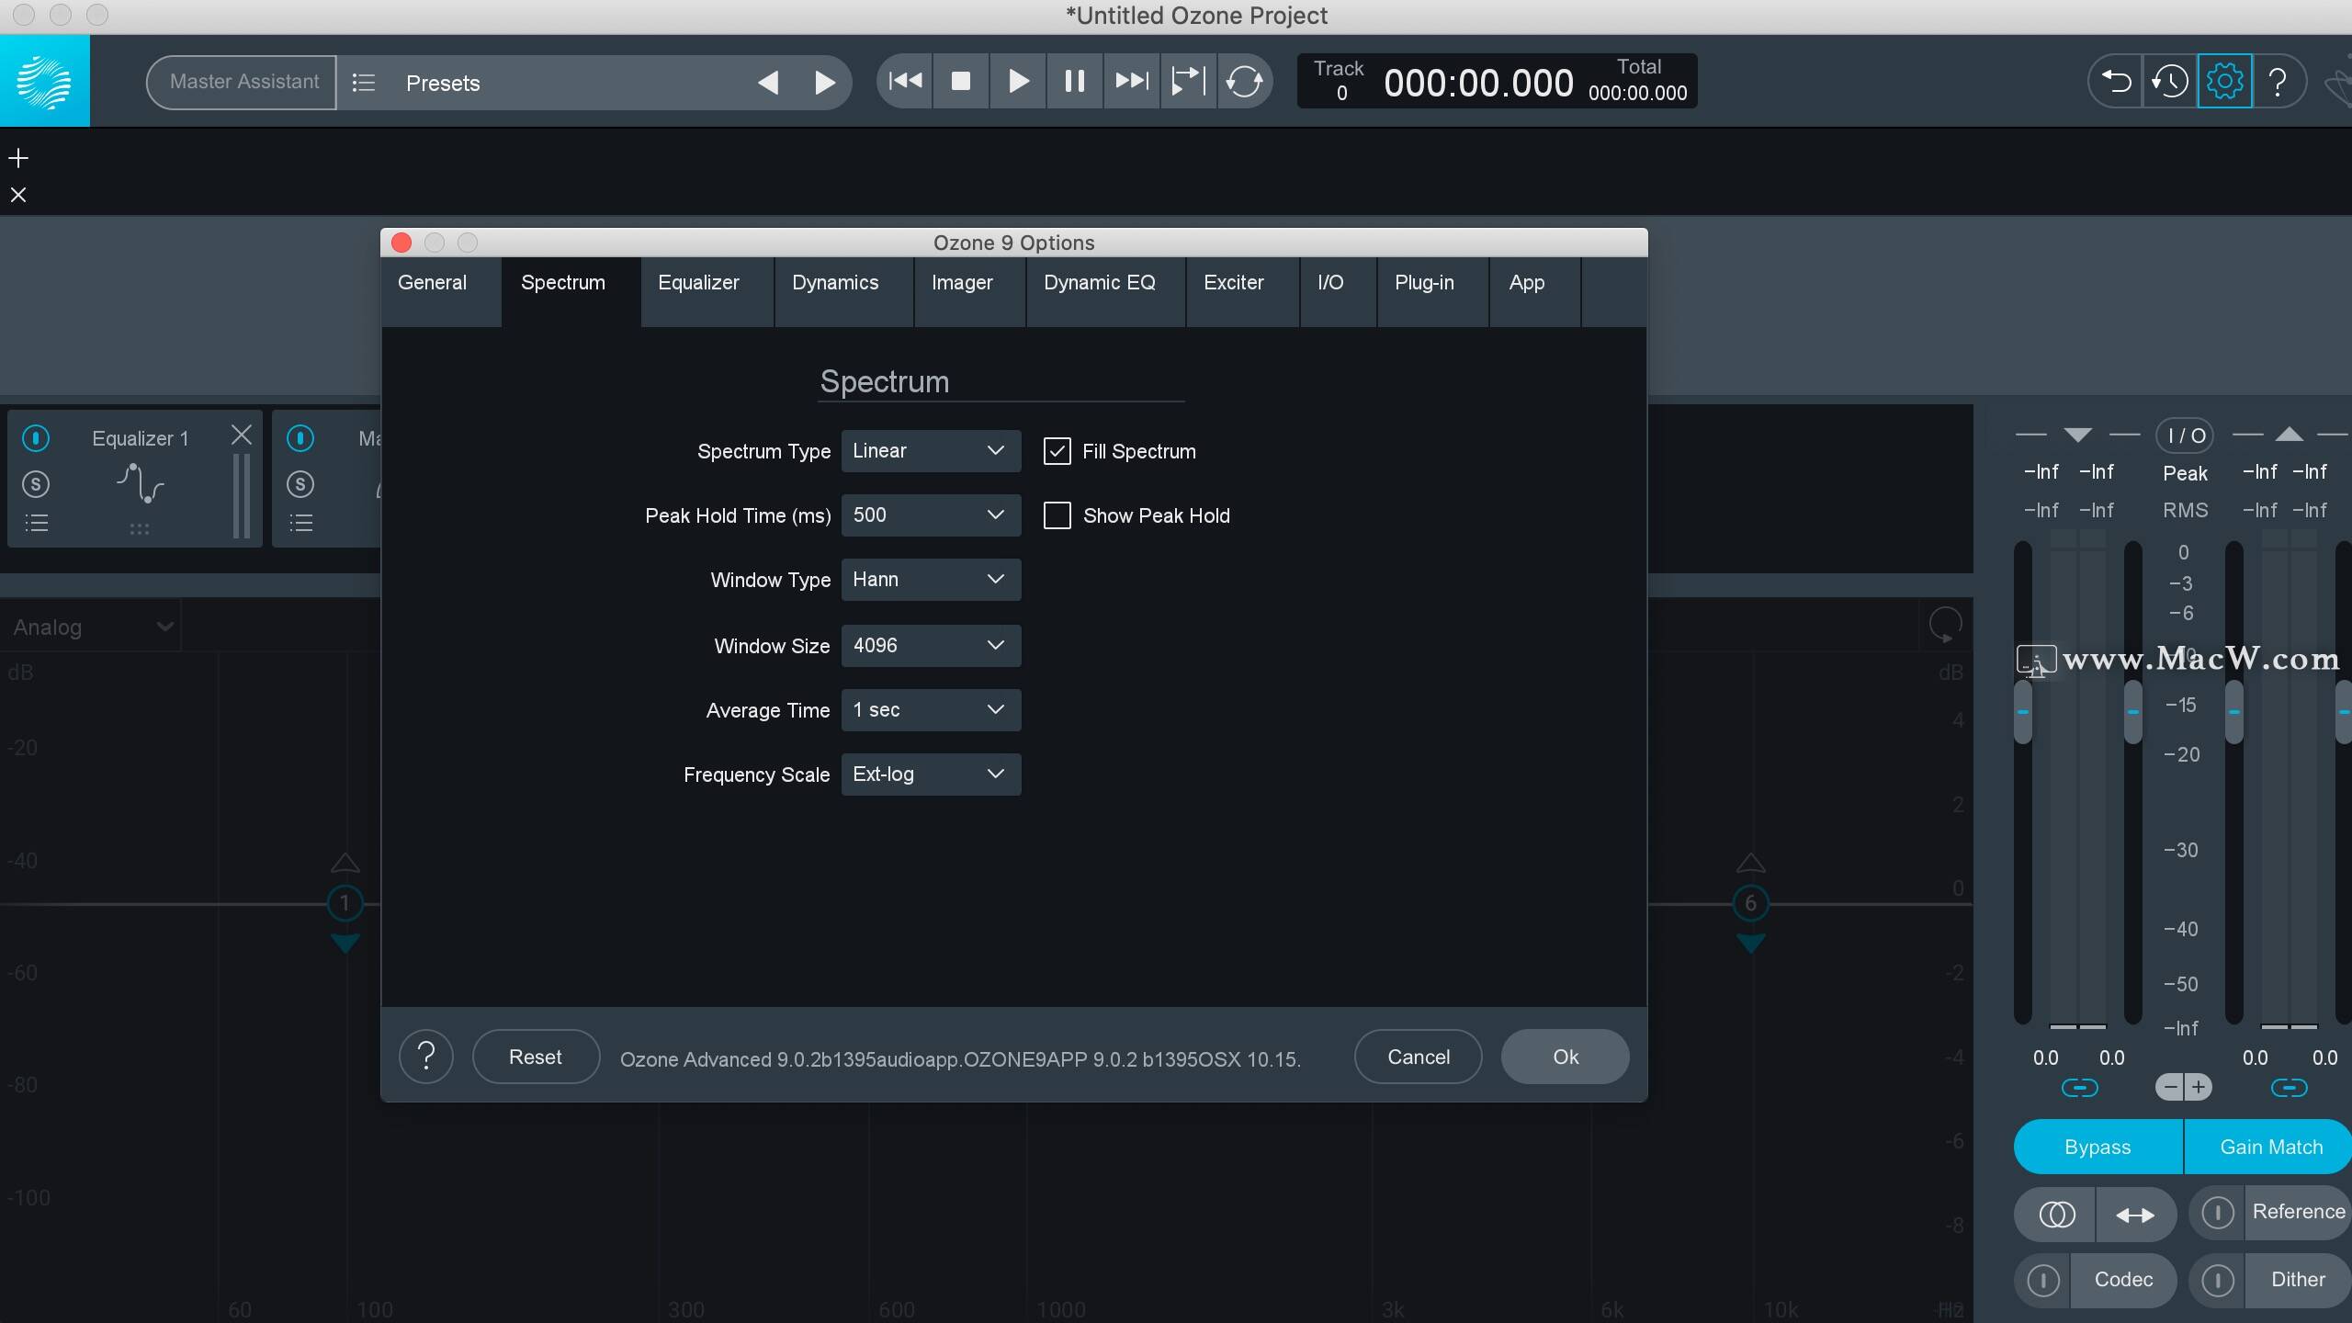Image resolution: width=2352 pixels, height=1323 pixels.
Task: Stop playback
Action: pyautogui.click(x=961, y=81)
